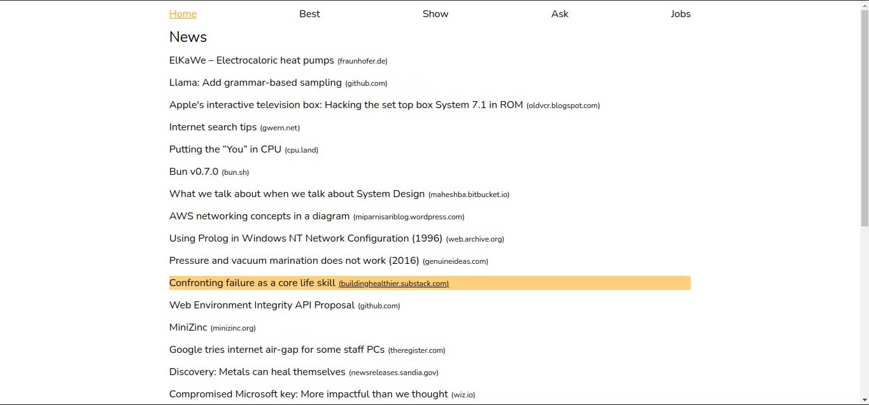869x405 pixels.
Task: Open Putting the "You" in CPU
Action: click(x=225, y=149)
